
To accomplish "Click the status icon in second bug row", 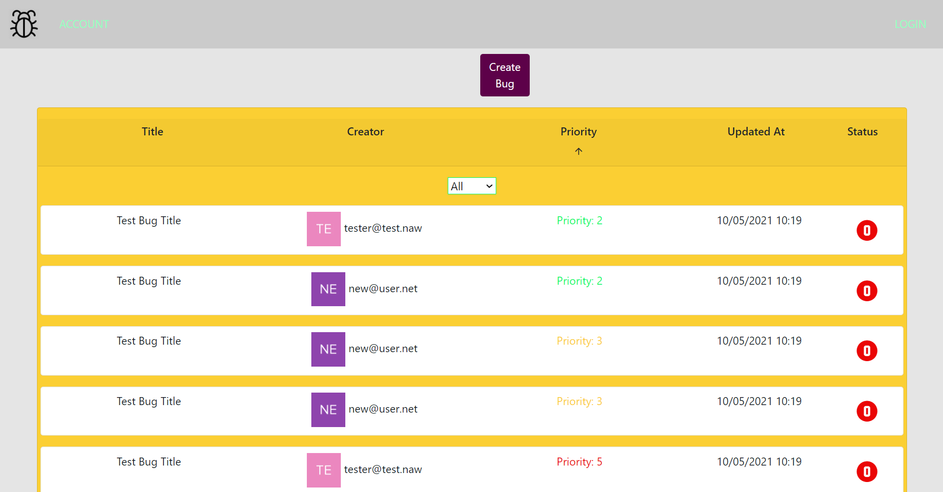I will point(867,291).
